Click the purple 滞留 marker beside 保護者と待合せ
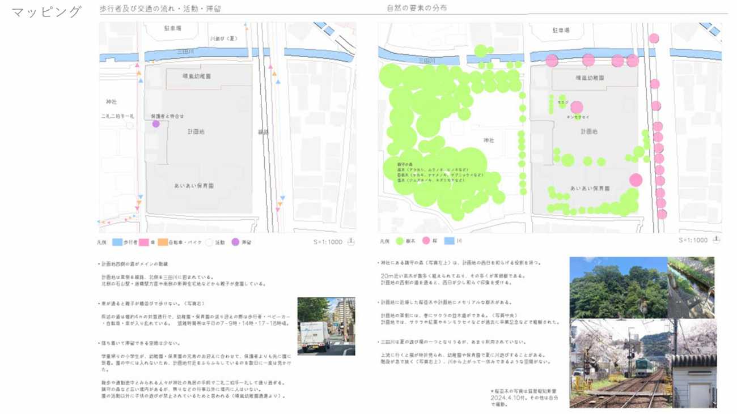The height and width of the screenshot is (414, 737). pyautogui.click(x=156, y=124)
